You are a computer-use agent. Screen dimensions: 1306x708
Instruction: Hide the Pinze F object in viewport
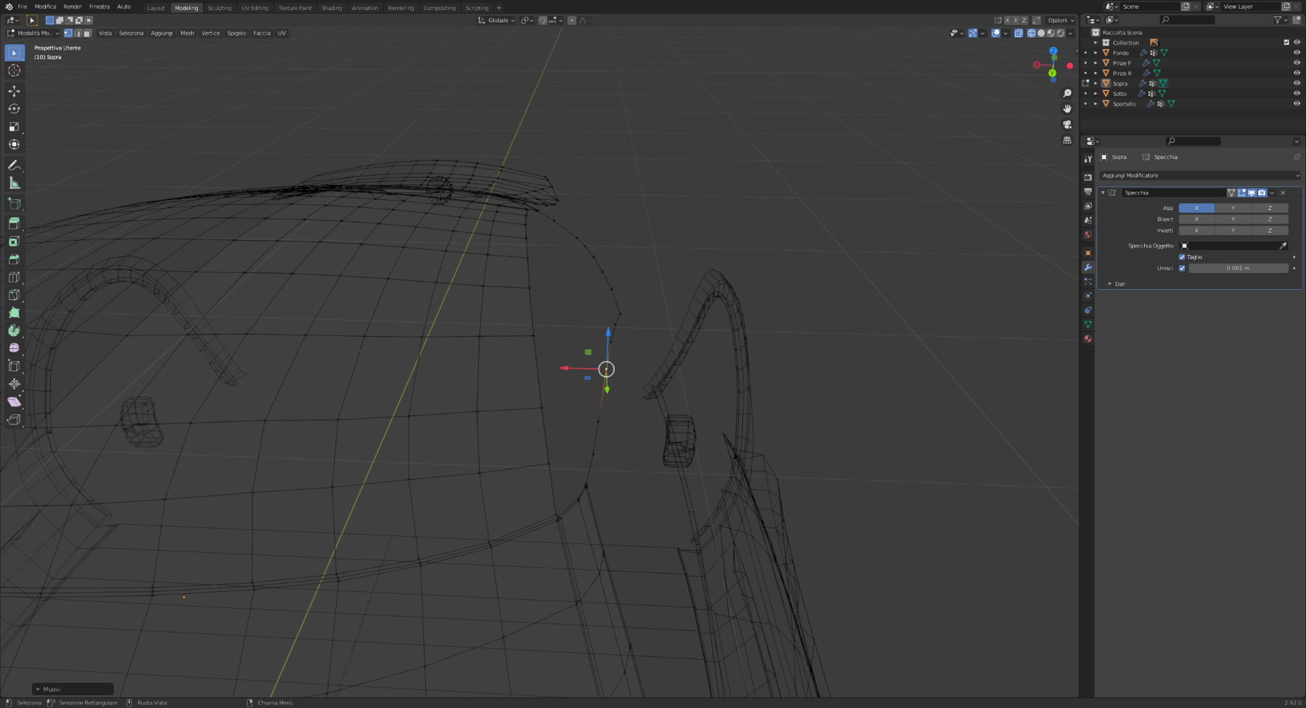click(x=1296, y=63)
